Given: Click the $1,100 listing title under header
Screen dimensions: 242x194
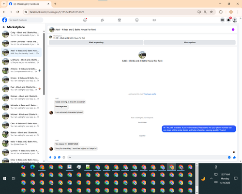Looking at the screenshot, I should click(x=69, y=38).
